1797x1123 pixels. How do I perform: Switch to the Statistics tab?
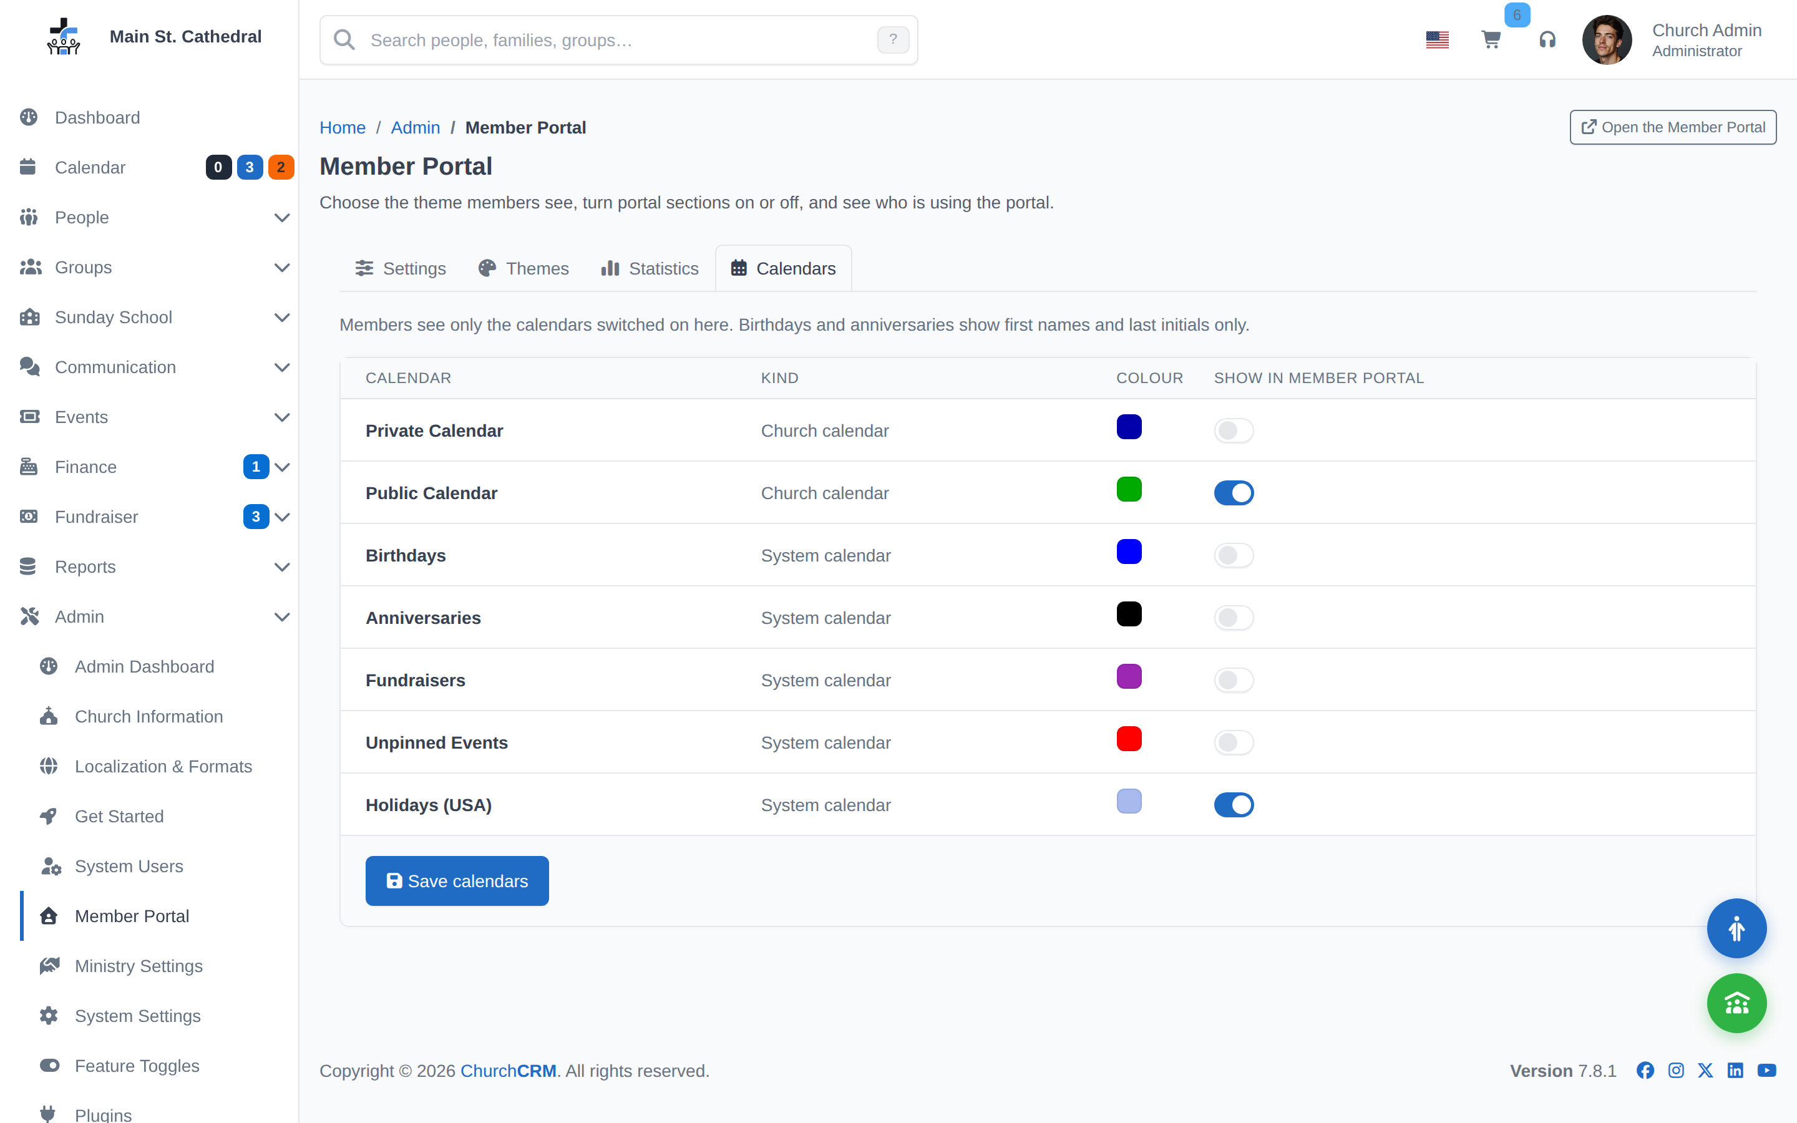click(x=650, y=268)
